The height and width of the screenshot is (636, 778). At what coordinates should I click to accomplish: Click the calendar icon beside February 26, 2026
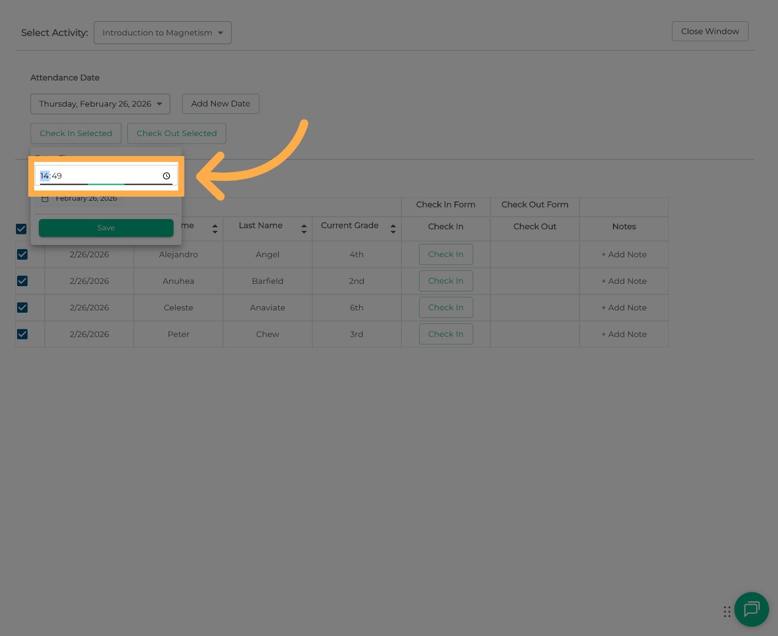(x=45, y=198)
